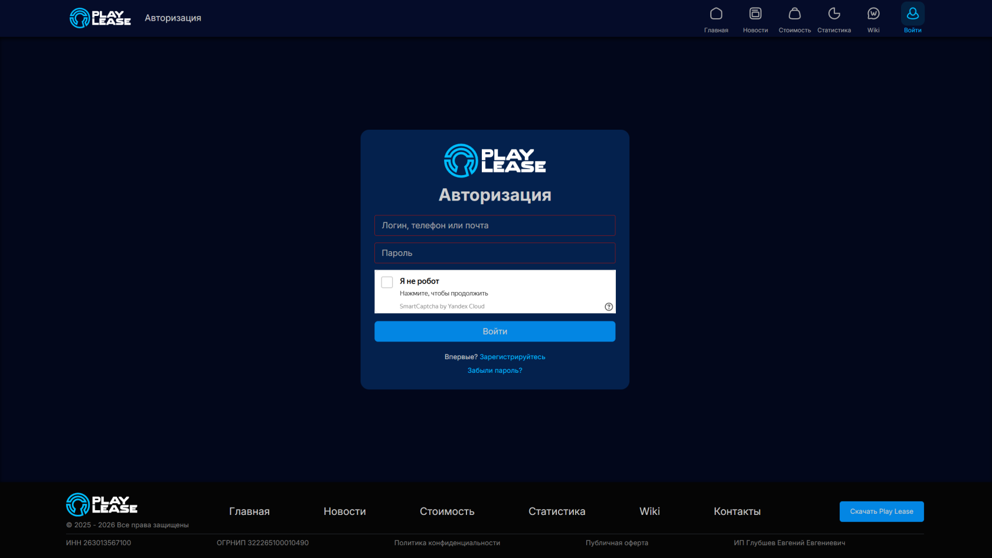
Task: Click the ОГРНИП 322265100010490 text
Action: [x=263, y=543]
